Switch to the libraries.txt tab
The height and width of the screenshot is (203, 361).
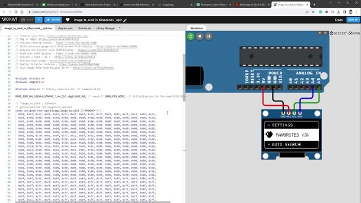tap(84, 28)
